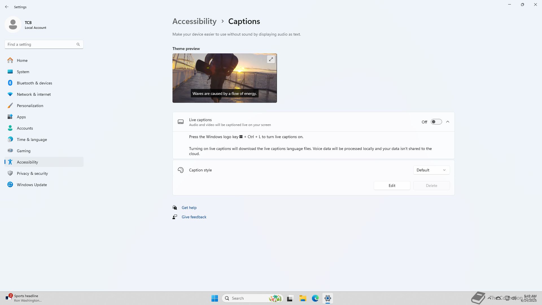Image resolution: width=542 pixels, height=305 pixels.
Task: Click the Get help icon
Action: tap(175, 208)
